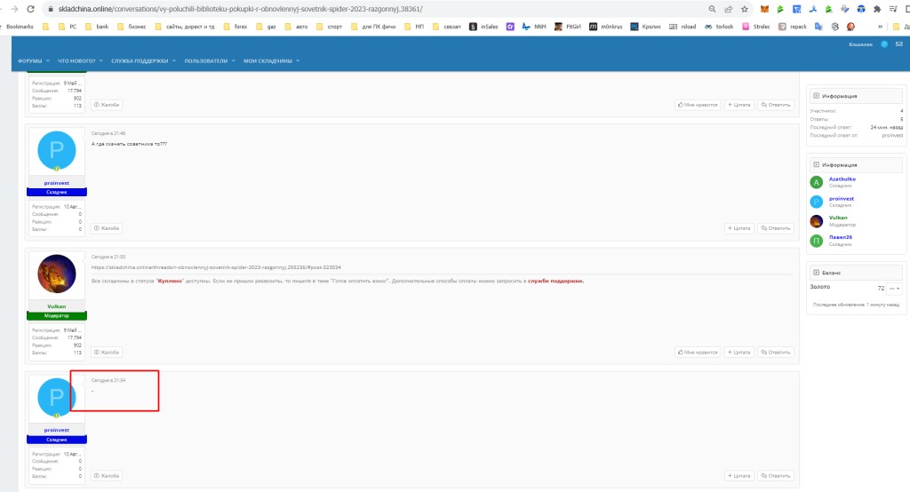Open the m0nkrus bookmark

click(606, 27)
